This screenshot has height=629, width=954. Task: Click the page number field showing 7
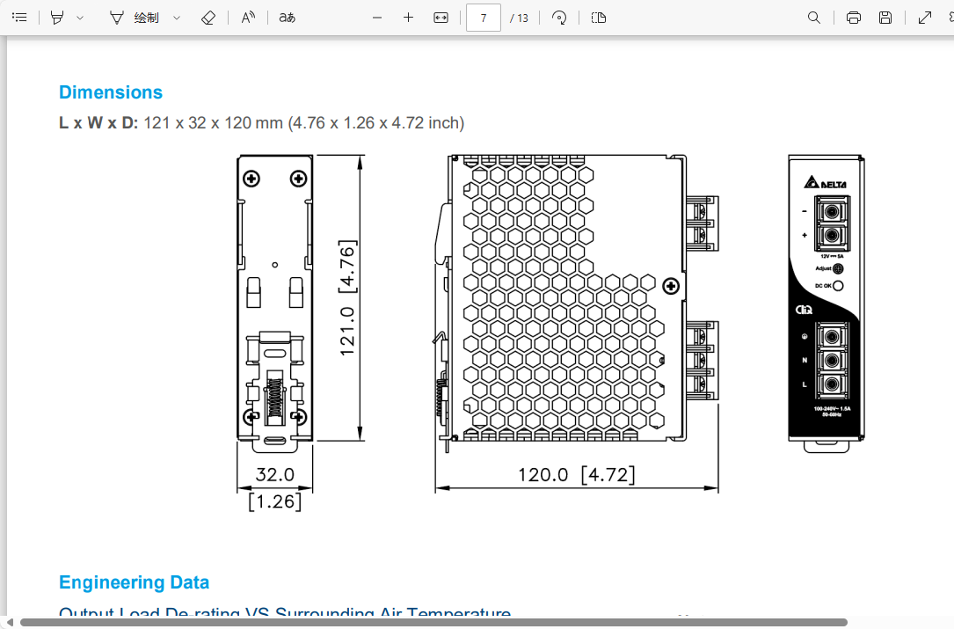483,18
